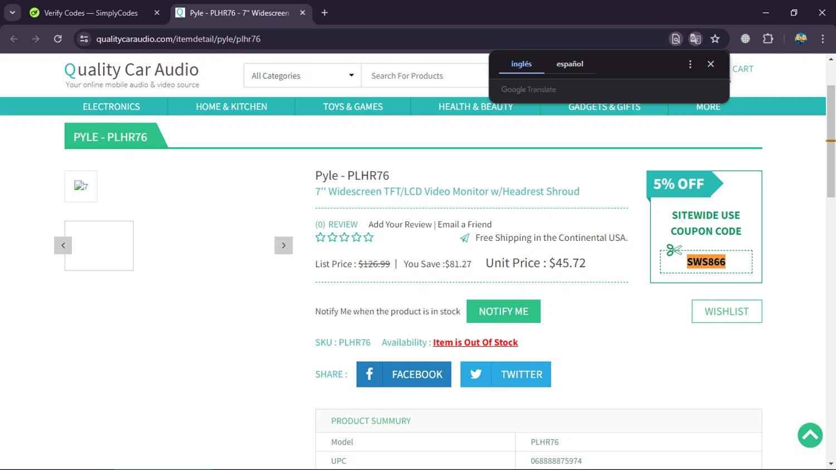The height and width of the screenshot is (470, 836).
Task: Click the first rating star
Action: 320,238
